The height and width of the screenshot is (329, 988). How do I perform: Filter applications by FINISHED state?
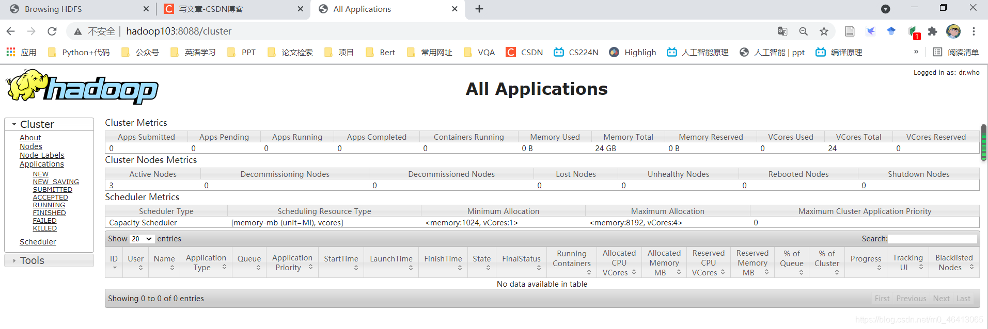click(50, 212)
